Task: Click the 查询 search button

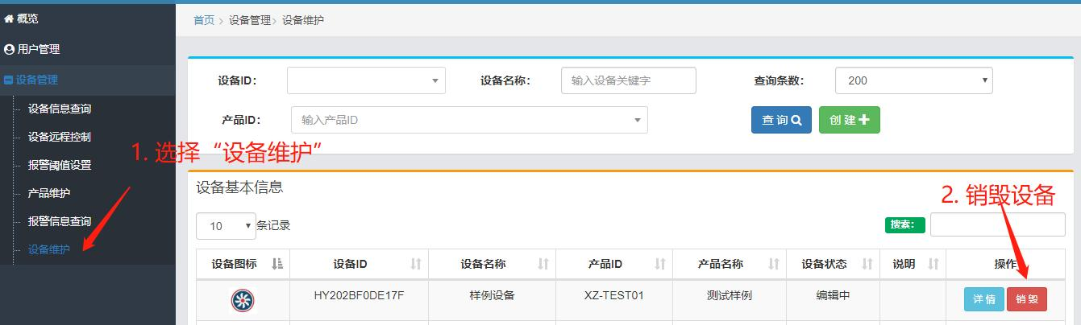Action: [781, 120]
